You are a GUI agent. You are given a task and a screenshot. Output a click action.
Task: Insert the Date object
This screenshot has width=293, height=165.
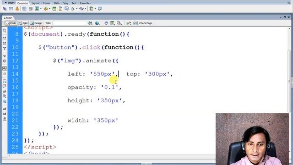pyautogui.click(x=54, y=9)
